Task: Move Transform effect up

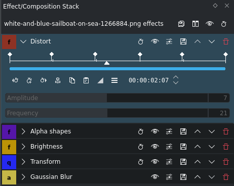Action: 198,162
